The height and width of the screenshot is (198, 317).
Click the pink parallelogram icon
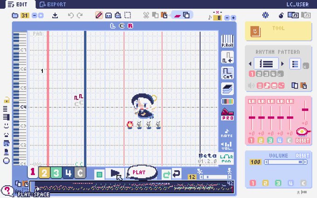point(177,15)
